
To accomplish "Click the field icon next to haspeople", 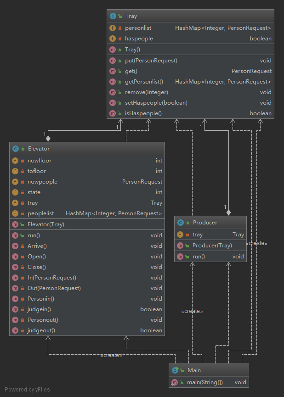I will pyautogui.click(x=113, y=39).
